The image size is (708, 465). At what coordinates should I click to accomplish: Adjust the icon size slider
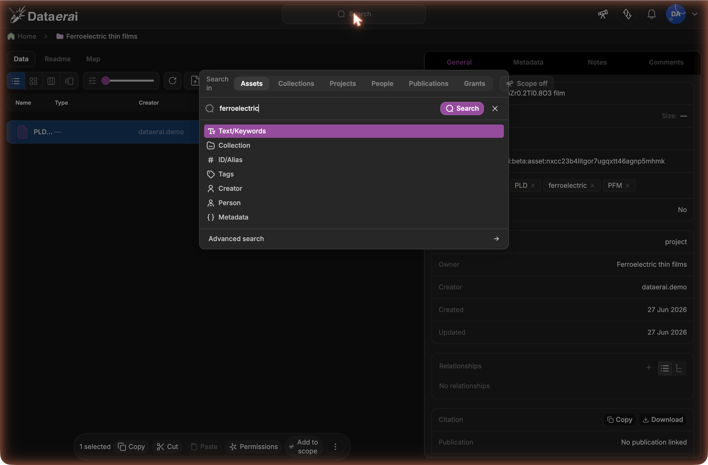(128, 81)
